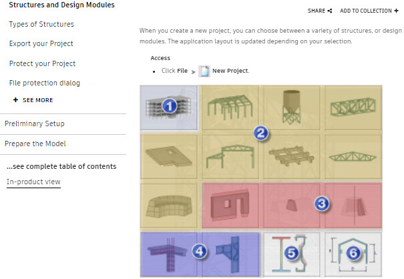Click the curved shell structure icon
The height and width of the screenshot is (279, 404).
point(170,206)
